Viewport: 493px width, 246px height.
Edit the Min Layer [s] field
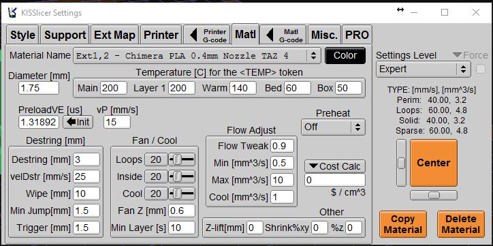click(x=182, y=228)
